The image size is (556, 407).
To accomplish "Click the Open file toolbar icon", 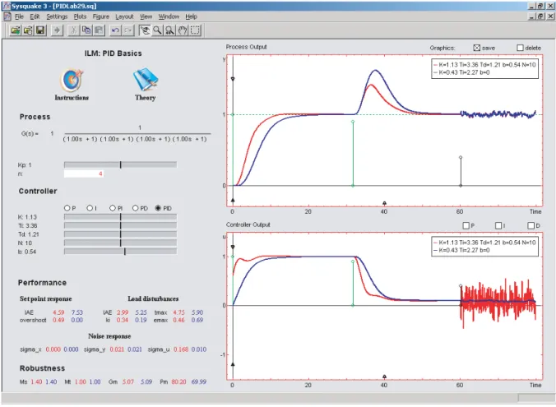I will click(16, 30).
